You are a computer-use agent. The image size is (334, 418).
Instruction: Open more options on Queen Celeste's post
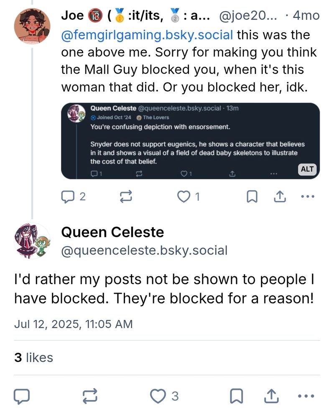tap(306, 396)
